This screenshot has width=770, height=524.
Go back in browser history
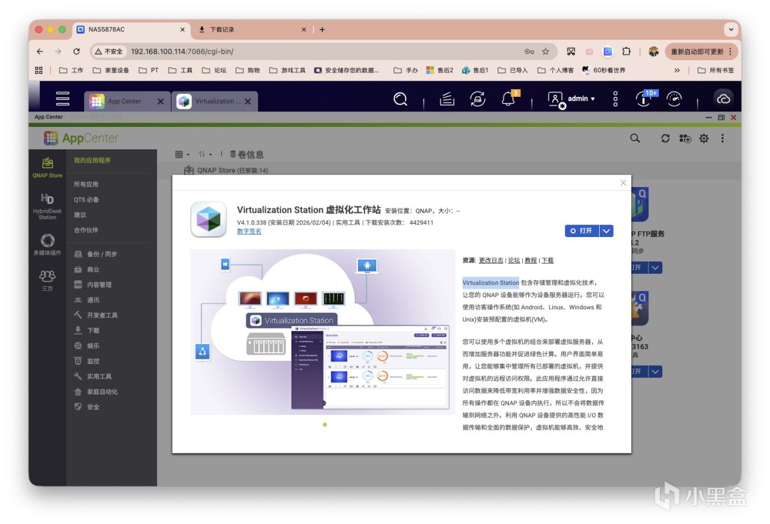(x=40, y=52)
